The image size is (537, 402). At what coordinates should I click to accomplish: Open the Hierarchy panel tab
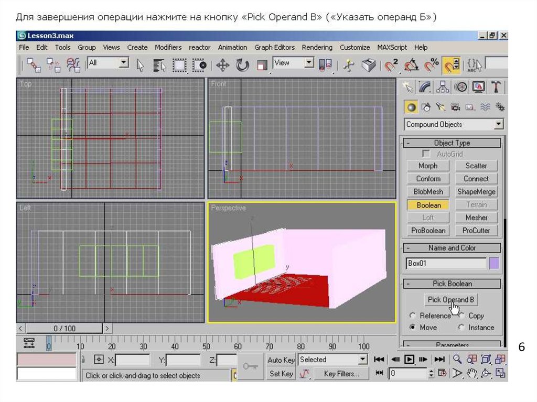[x=443, y=87]
